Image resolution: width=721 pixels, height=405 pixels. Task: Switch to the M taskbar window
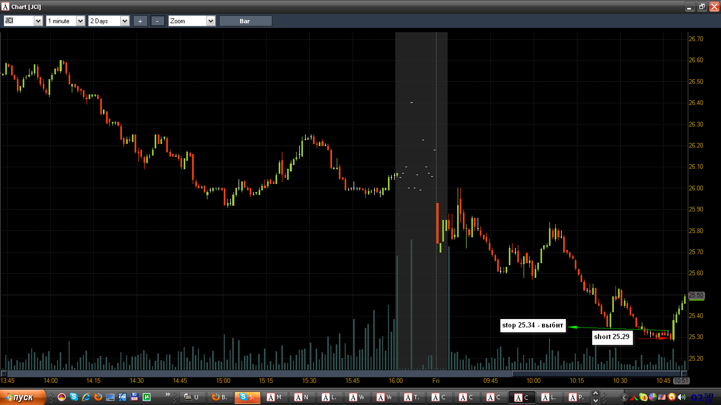[275, 397]
